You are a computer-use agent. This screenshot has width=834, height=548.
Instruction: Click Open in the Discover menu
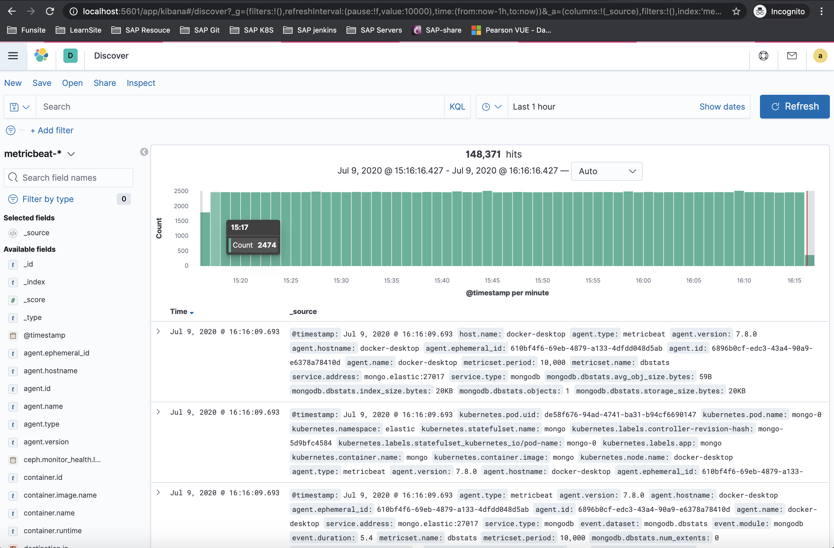pos(72,83)
